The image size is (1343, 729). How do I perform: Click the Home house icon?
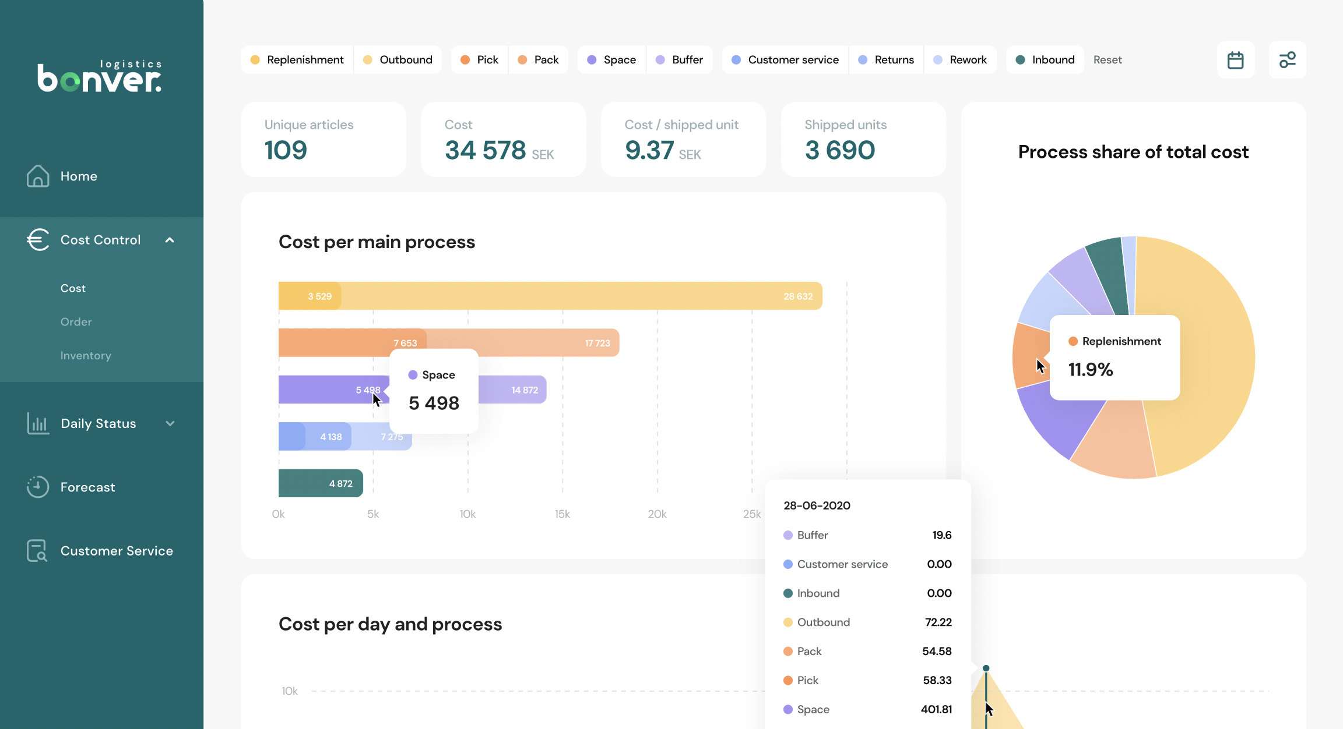point(38,176)
